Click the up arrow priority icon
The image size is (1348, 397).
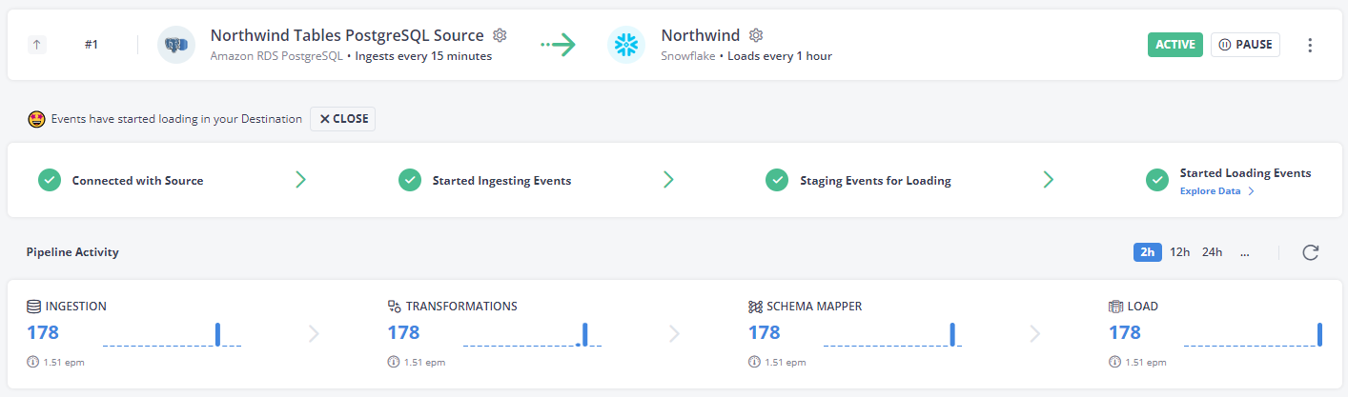(x=37, y=45)
